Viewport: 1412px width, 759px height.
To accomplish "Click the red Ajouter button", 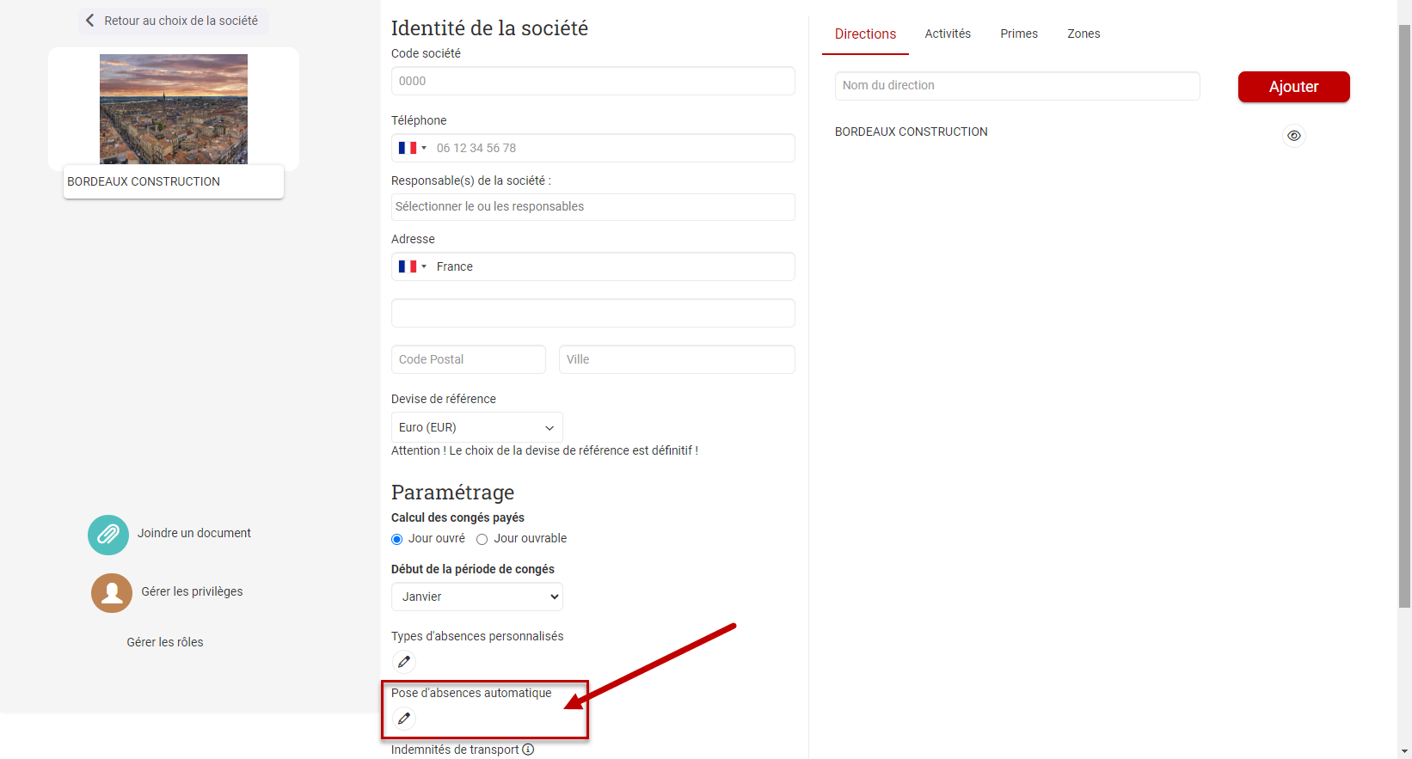I will (x=1294, y=87).
